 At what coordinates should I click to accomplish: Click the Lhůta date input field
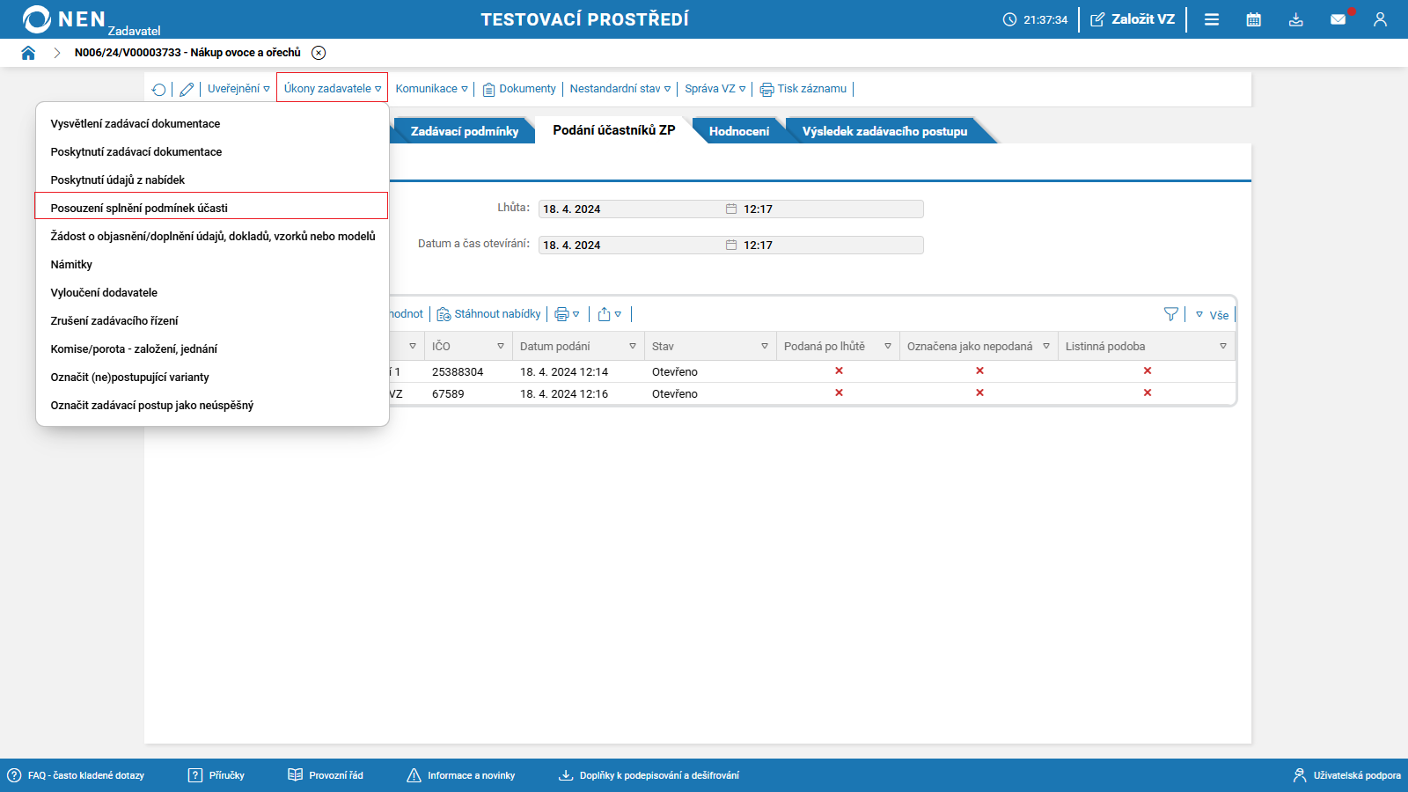631,209
